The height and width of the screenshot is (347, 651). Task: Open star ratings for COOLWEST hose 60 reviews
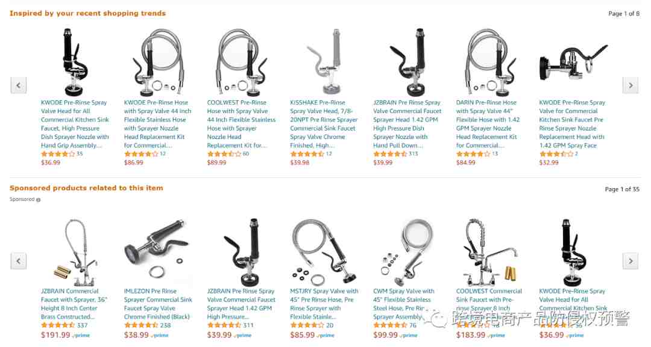(x=224, y=154)
